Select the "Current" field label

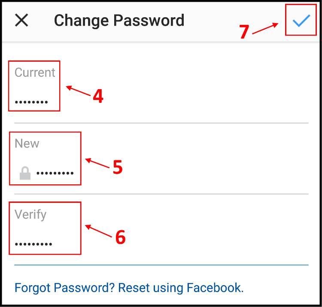click(35, 72)
